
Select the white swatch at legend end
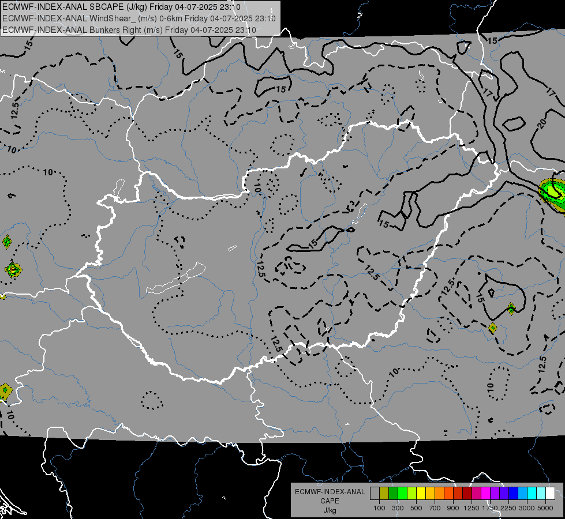551,494
